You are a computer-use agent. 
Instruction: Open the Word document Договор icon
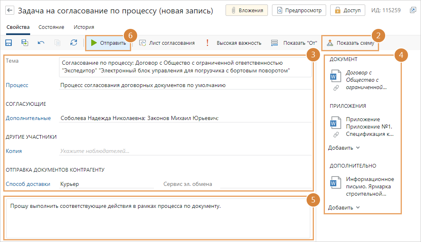[x=335, y=76]
